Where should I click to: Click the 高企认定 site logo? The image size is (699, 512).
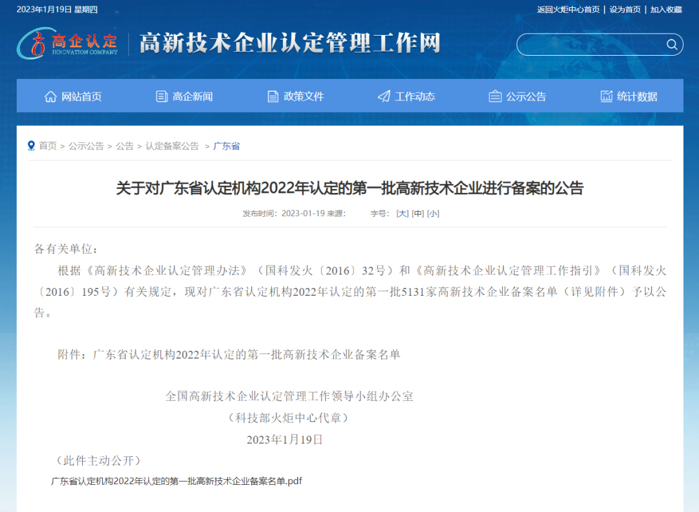[x=68, y=43]
